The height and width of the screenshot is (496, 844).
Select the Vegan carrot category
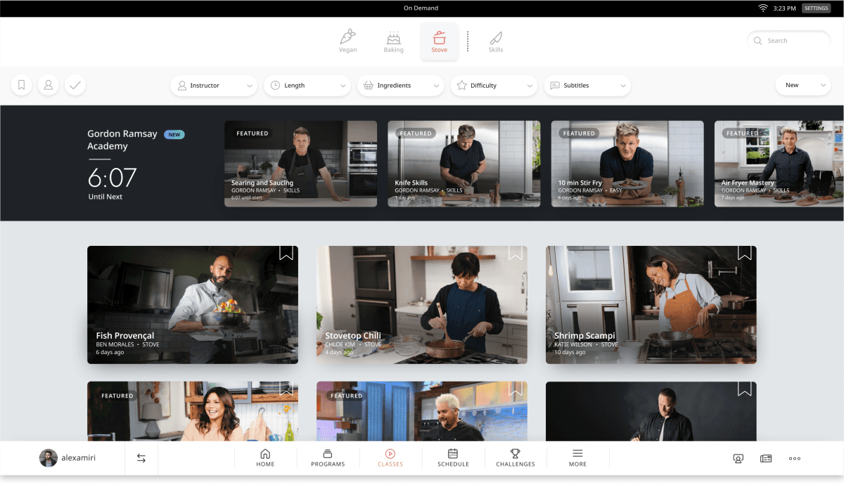(347, 41)
